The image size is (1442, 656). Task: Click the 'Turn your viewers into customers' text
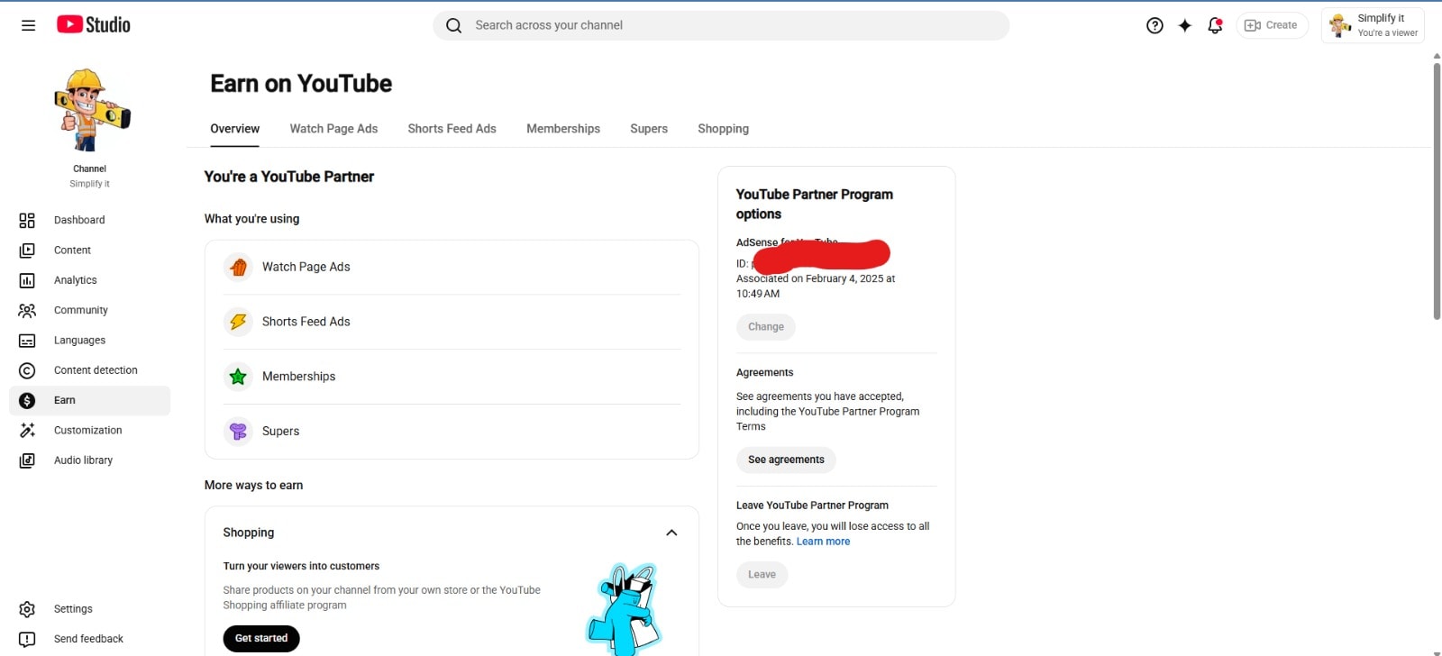coord(301,566)
